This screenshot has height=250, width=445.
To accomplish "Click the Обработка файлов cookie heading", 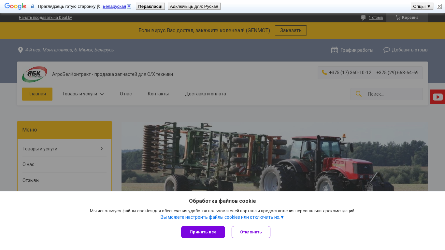I will tap(223, 201).
